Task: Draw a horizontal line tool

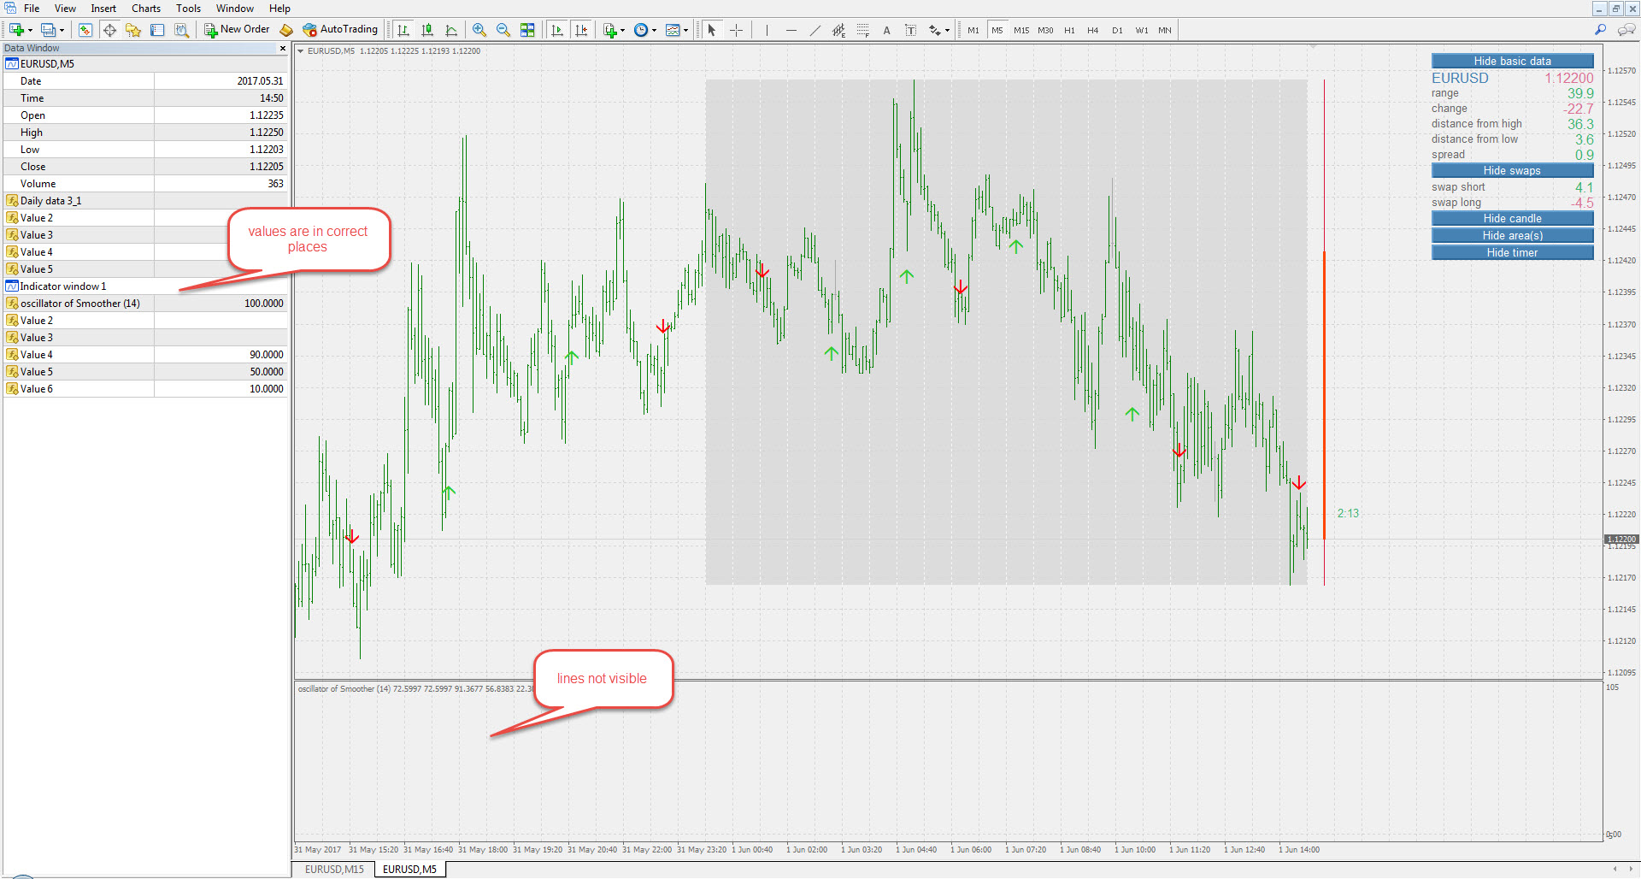Action: click(x=791, y=30)
